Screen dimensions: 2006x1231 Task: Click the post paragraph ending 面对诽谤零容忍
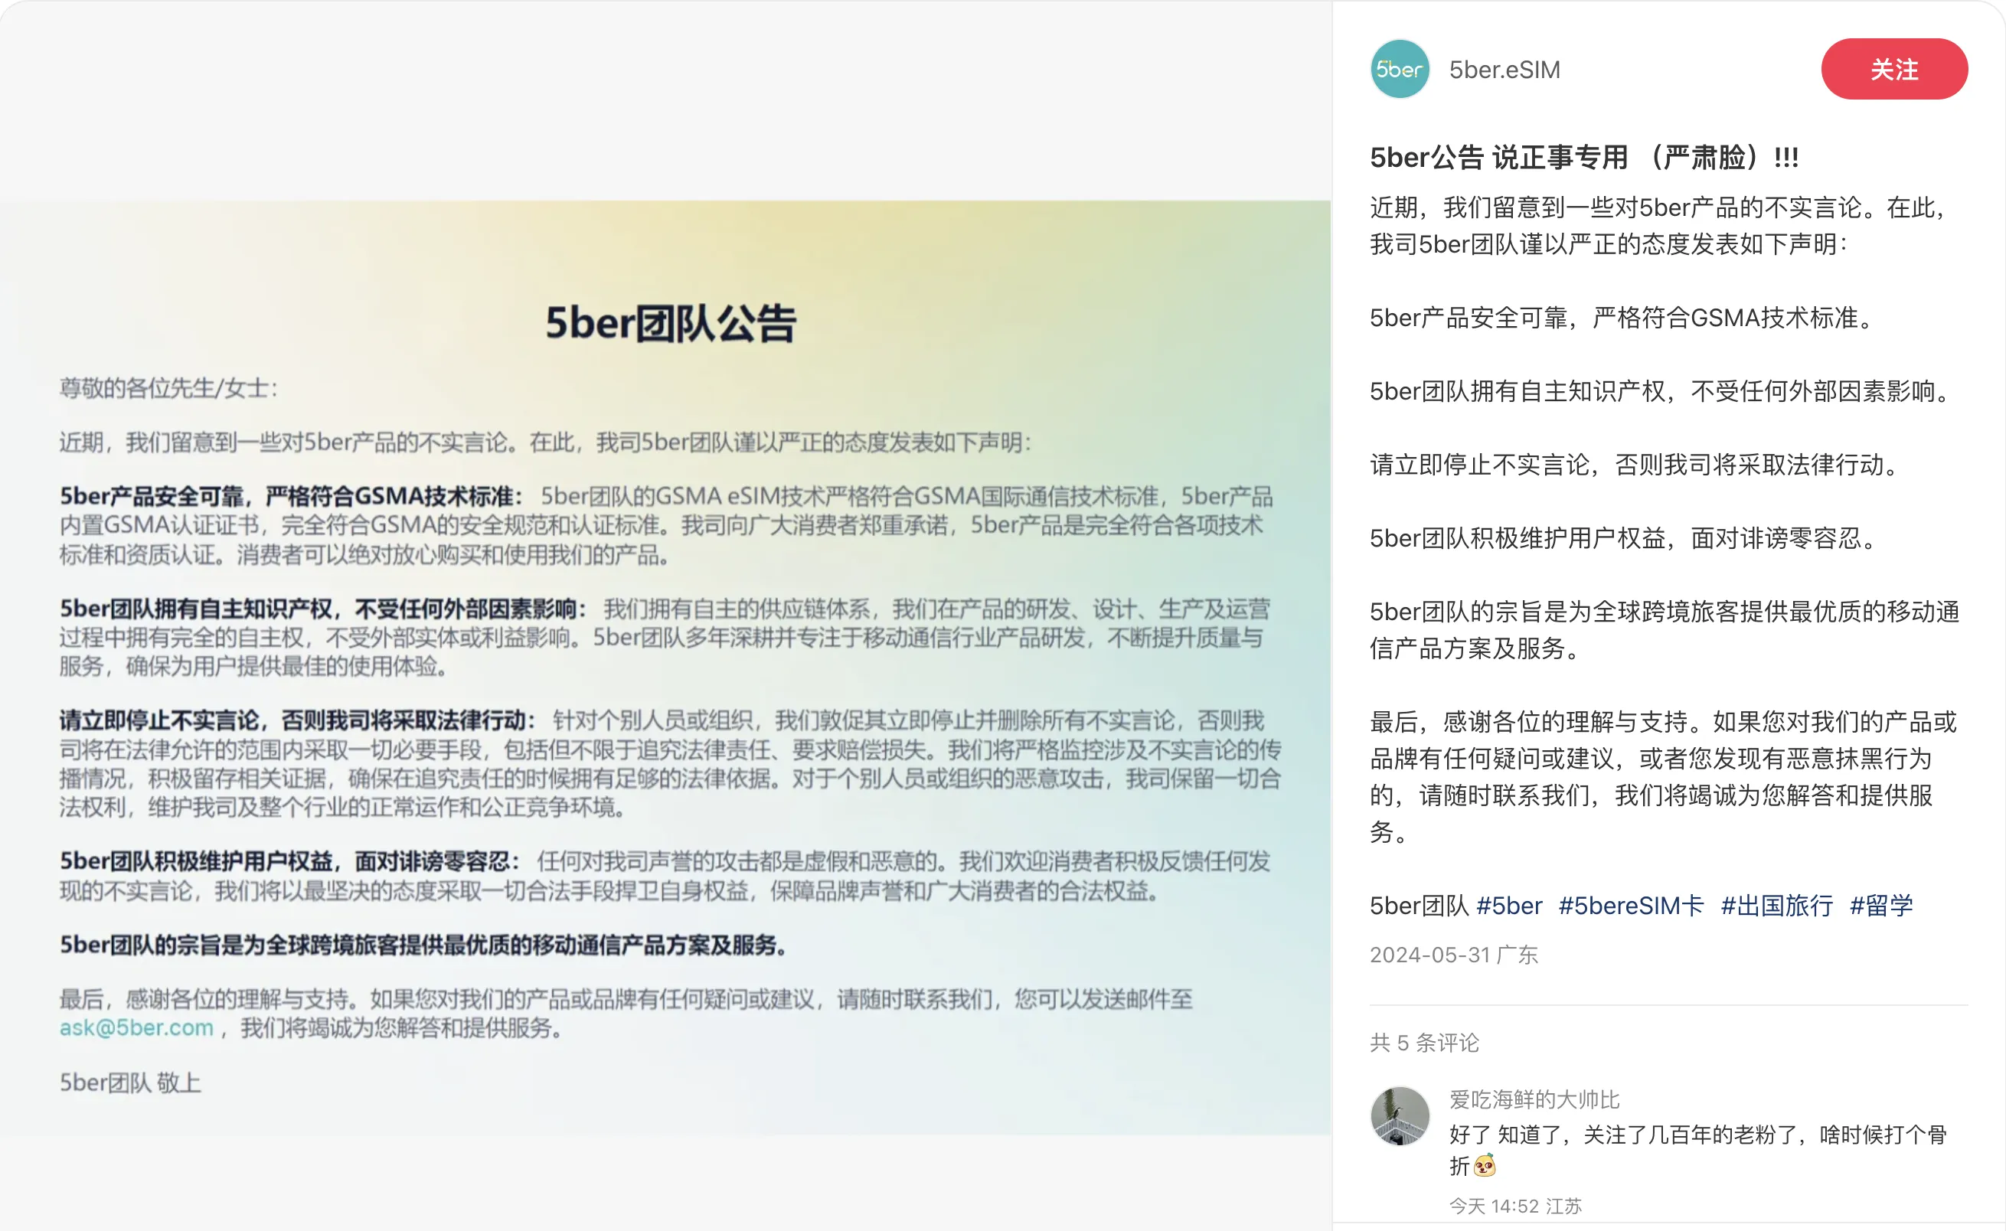tap(1624, 538)
